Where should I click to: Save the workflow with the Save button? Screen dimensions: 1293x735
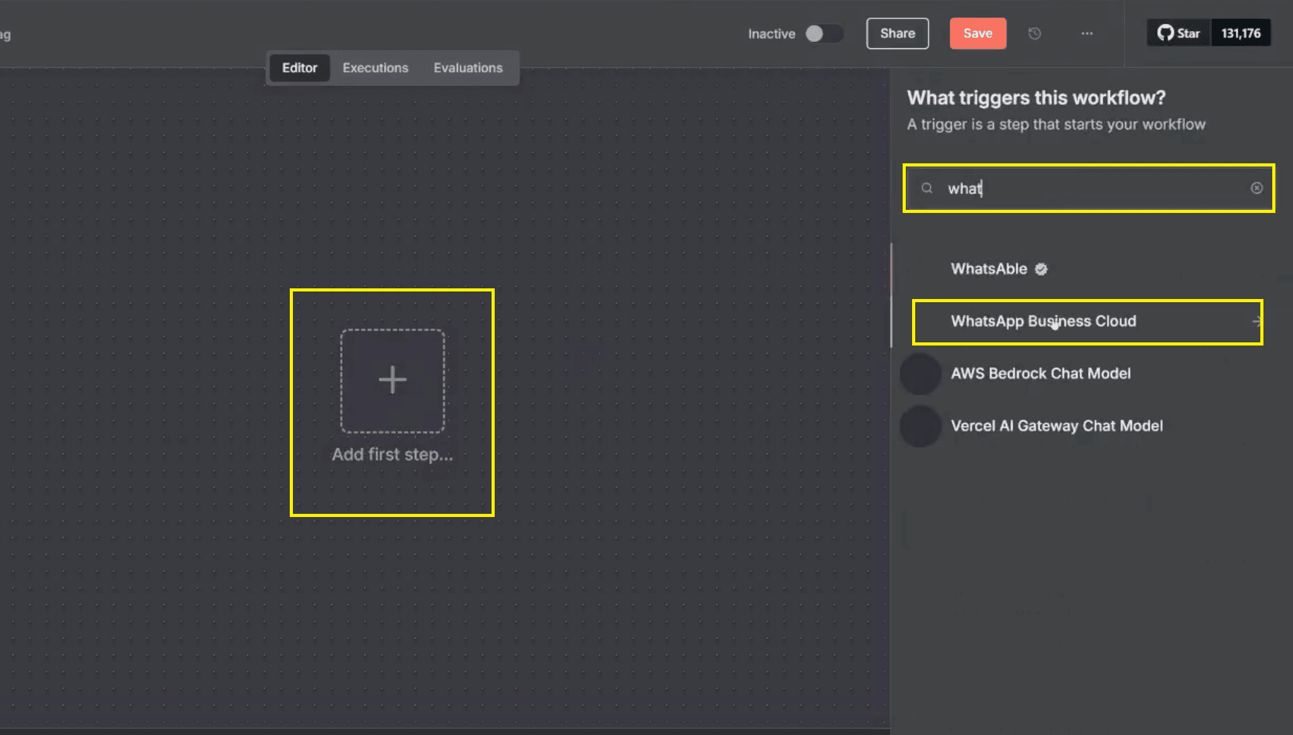click(977, 33)
